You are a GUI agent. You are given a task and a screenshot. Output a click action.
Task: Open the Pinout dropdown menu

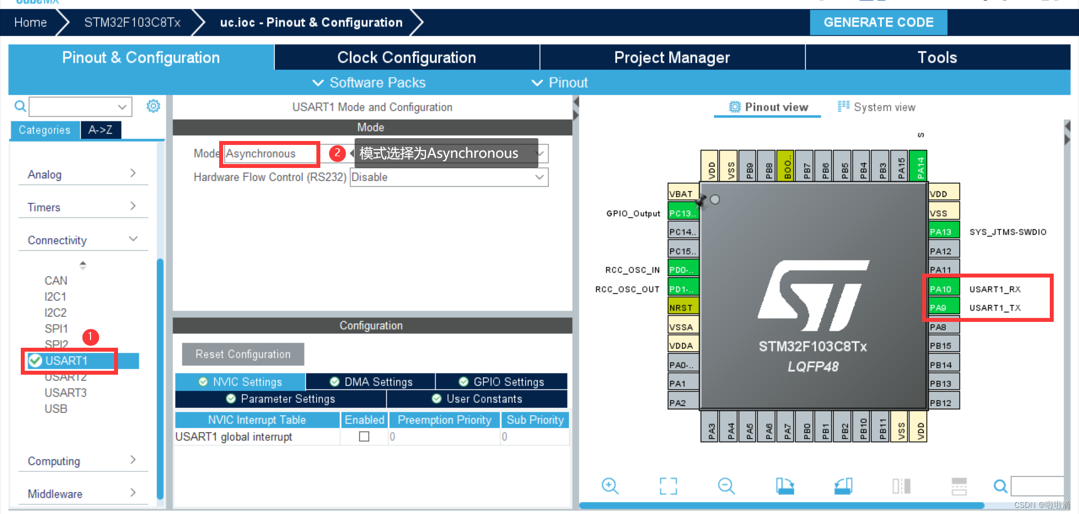click(x=560, y=83)
